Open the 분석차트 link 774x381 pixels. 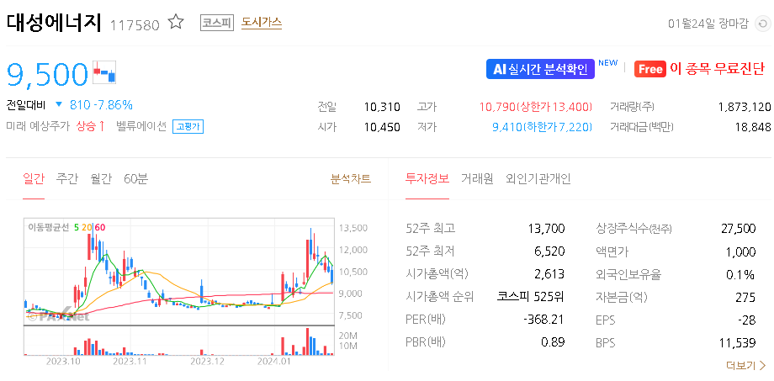pyautogui.click(x=351, y=178)
